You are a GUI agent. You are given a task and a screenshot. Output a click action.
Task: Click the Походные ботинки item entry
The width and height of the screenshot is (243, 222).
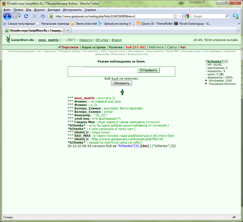tap(222, 84)
